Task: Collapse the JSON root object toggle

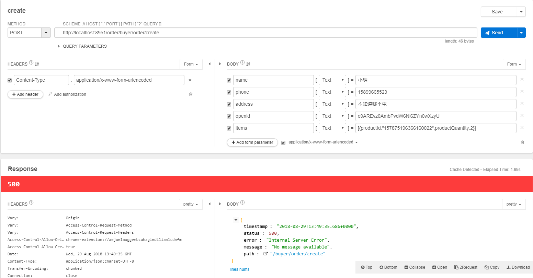Action: pos(236,220)
